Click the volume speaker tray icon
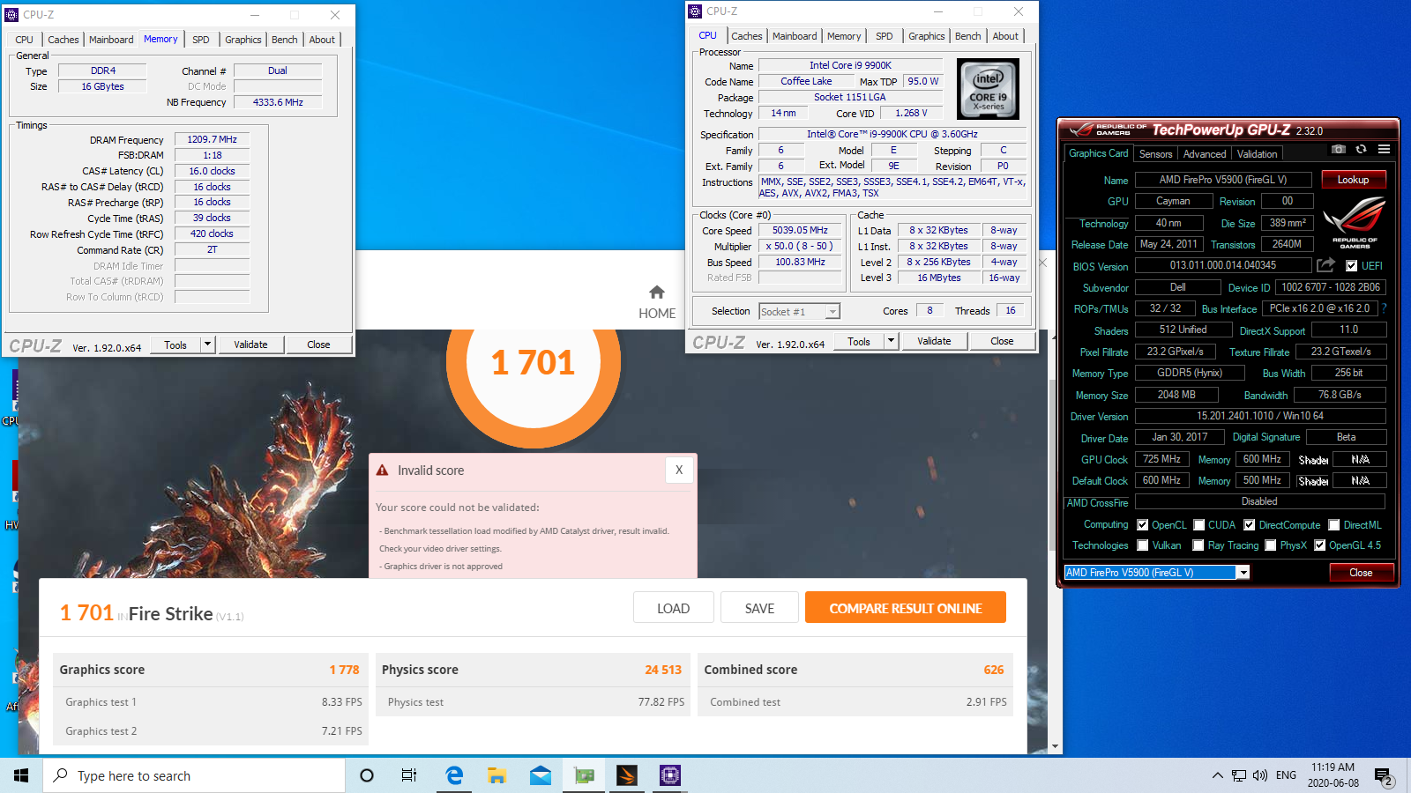This screenshot has height=793, width=1411. [1260, 775]
